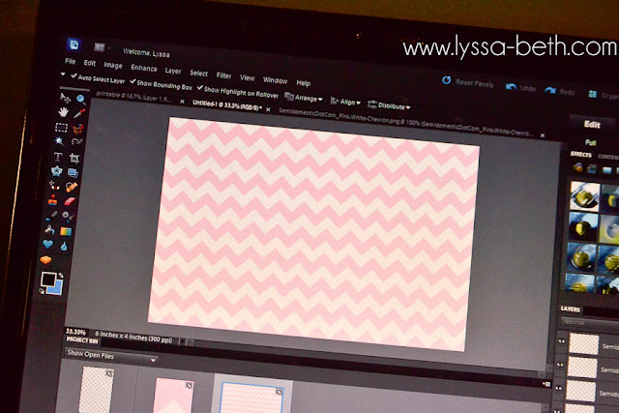Close the Untitled-1 document tab

pyautogui.click(x=268, y=109)
